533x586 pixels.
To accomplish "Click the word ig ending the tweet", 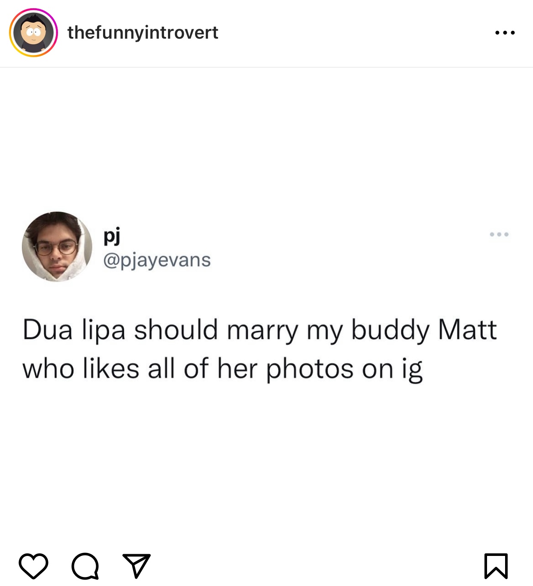I will point(412,369).
